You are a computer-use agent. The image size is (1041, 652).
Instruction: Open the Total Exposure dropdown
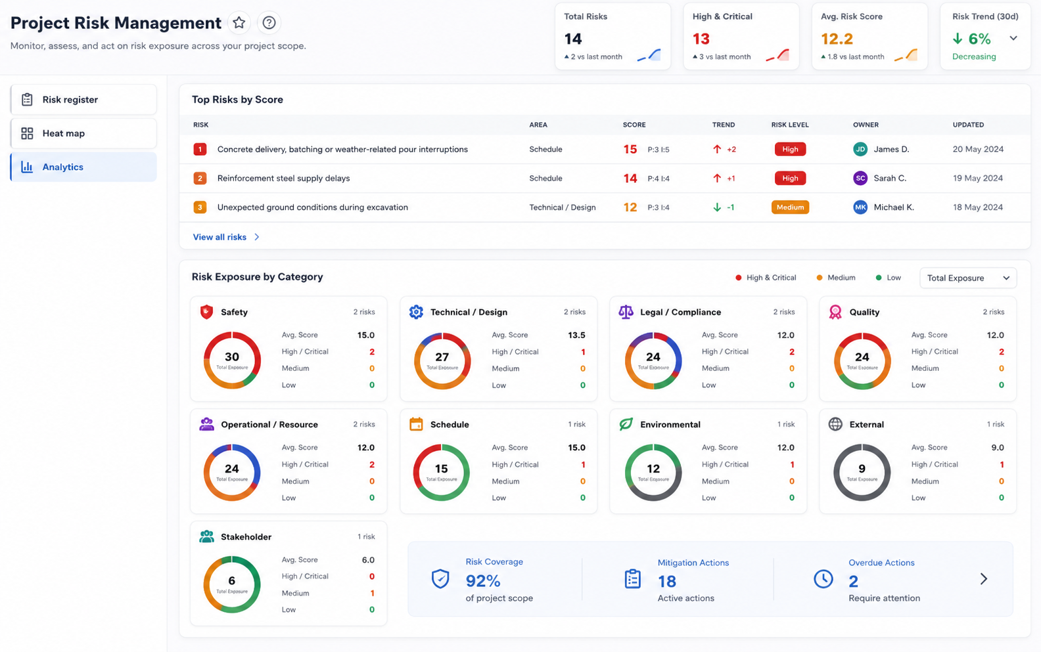(968, 278)
